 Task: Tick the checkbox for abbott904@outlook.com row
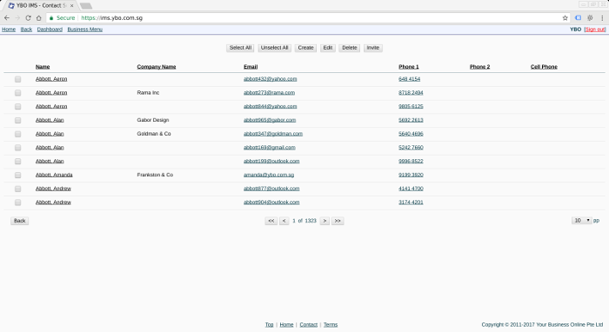click(18, 203)
